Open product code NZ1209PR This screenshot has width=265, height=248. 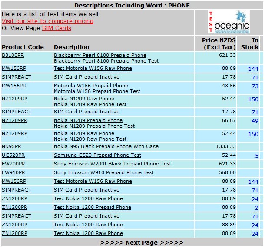[14, 120]
